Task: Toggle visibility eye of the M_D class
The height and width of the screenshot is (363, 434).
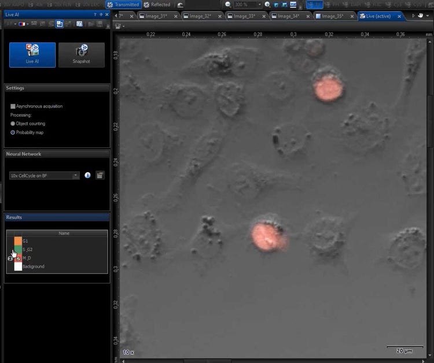Action: coord(10,258)
